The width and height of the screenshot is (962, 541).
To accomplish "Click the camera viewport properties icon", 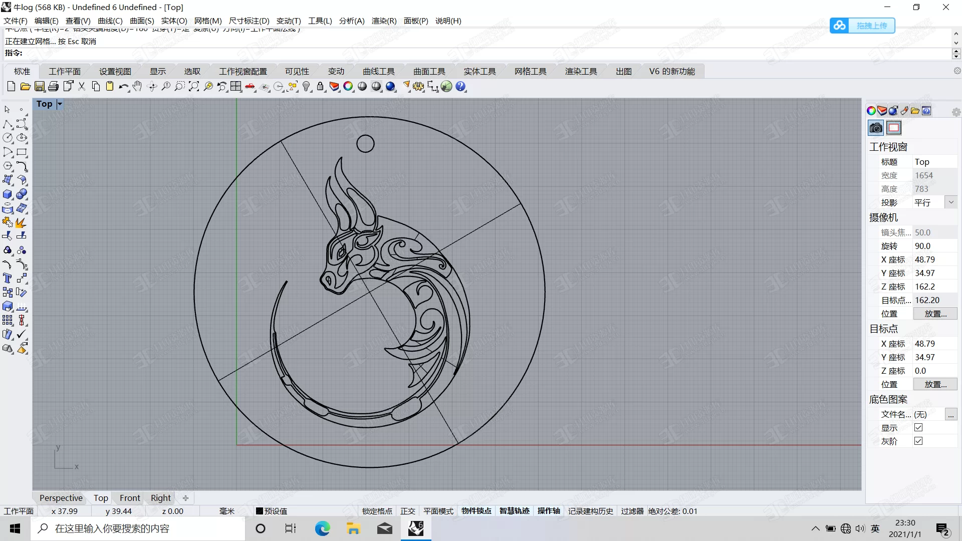I will click(x=876, y=128).
